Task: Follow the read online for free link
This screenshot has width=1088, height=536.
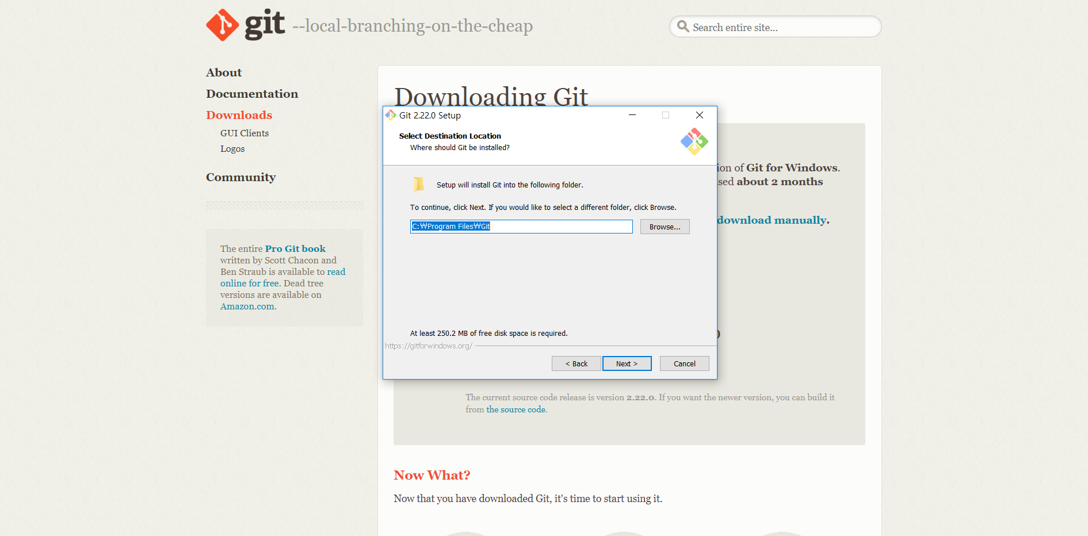Action: [283, 277]
